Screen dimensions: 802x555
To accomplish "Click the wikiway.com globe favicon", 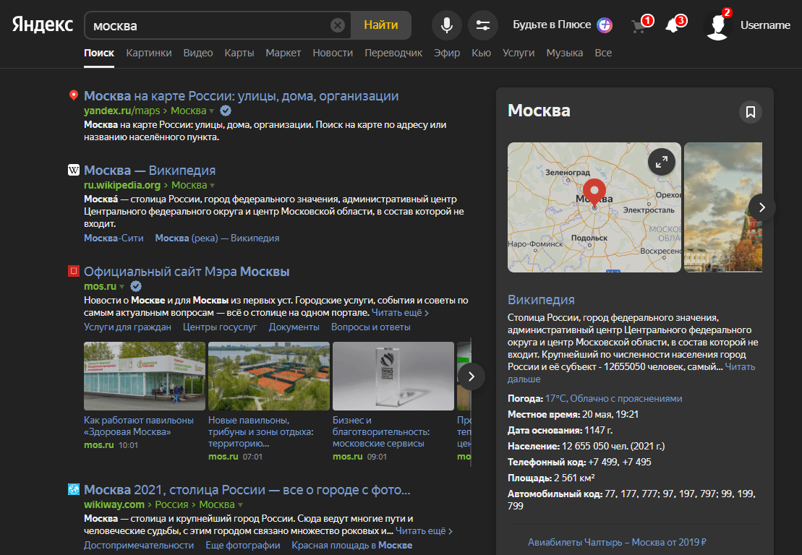I will [74, 489].
